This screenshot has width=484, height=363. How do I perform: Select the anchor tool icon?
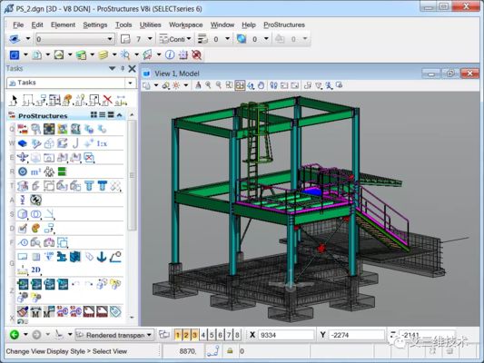pyautogui.click(x=102, y=257)
